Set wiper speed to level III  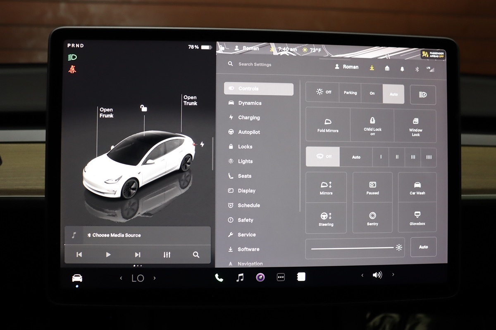tap(413, 158)
